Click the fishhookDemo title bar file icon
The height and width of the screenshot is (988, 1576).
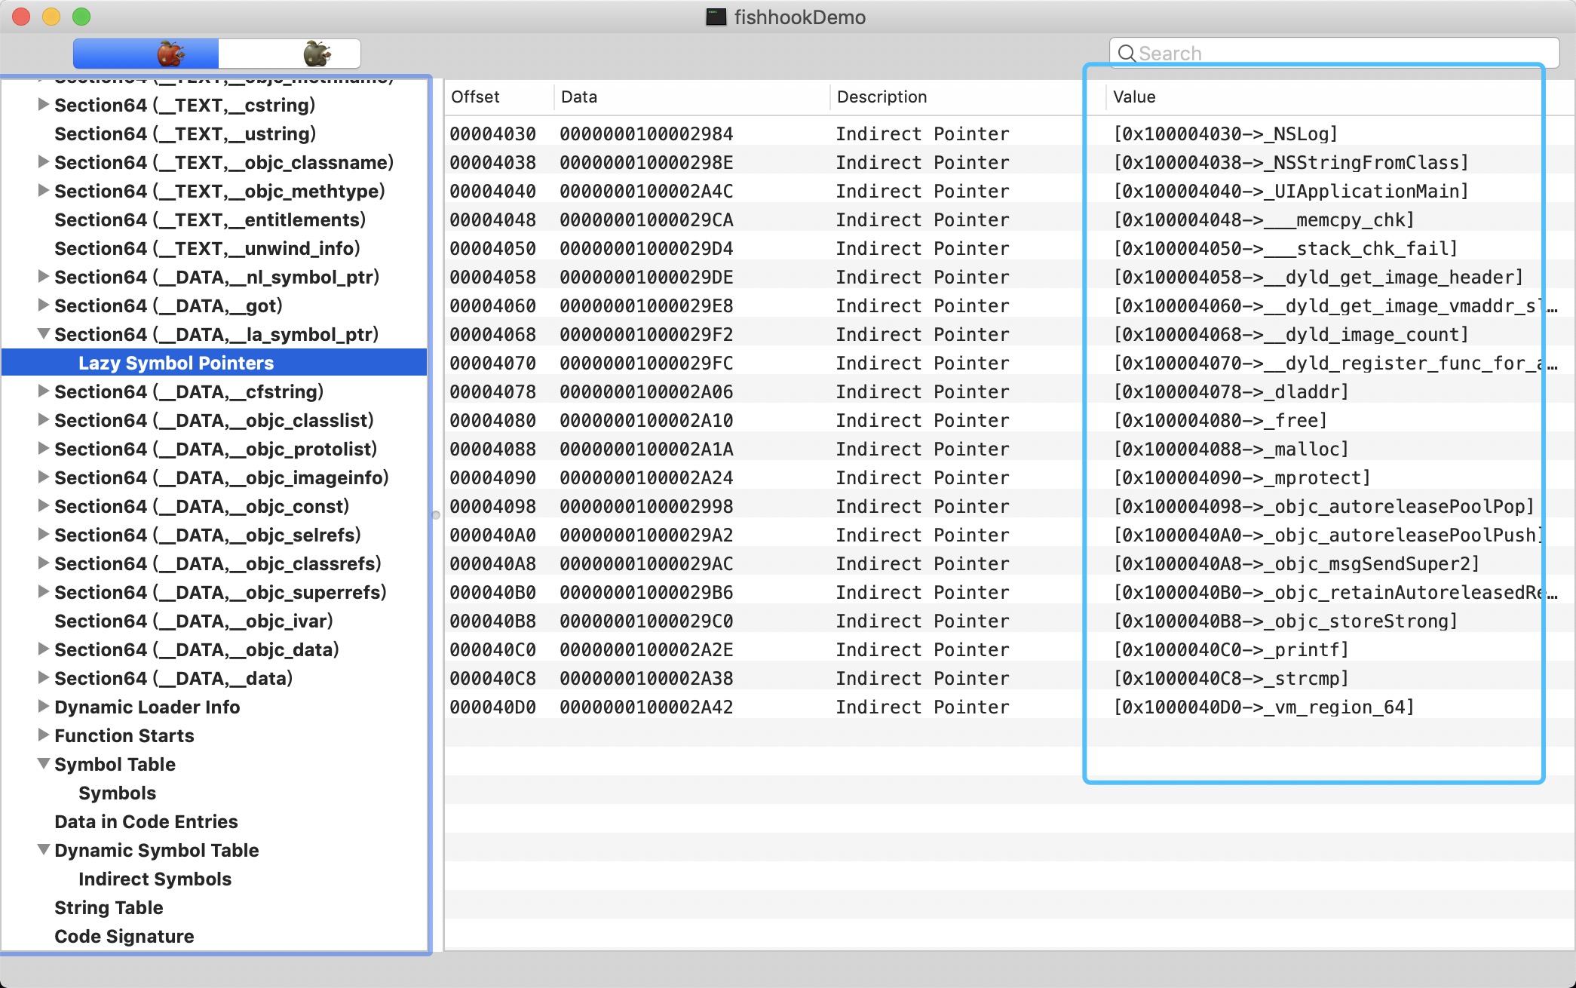point(716,17)
